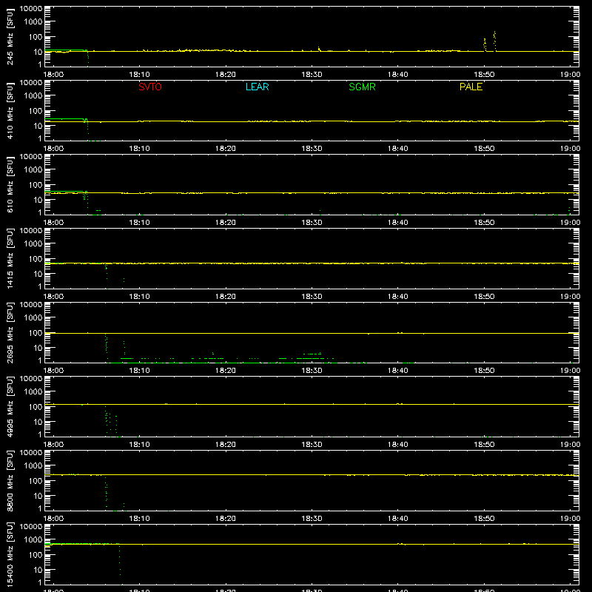Click the 10 tick label on the 4995 MHz axis

point(38,422)
